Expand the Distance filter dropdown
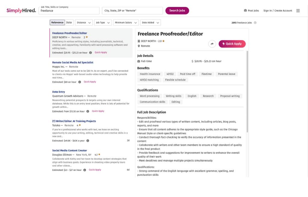The image size is (308, 197). click(x=83, y=23)
